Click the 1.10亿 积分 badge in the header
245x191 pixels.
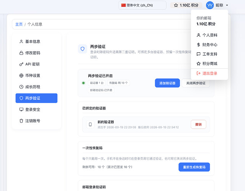tap(186, 5)
